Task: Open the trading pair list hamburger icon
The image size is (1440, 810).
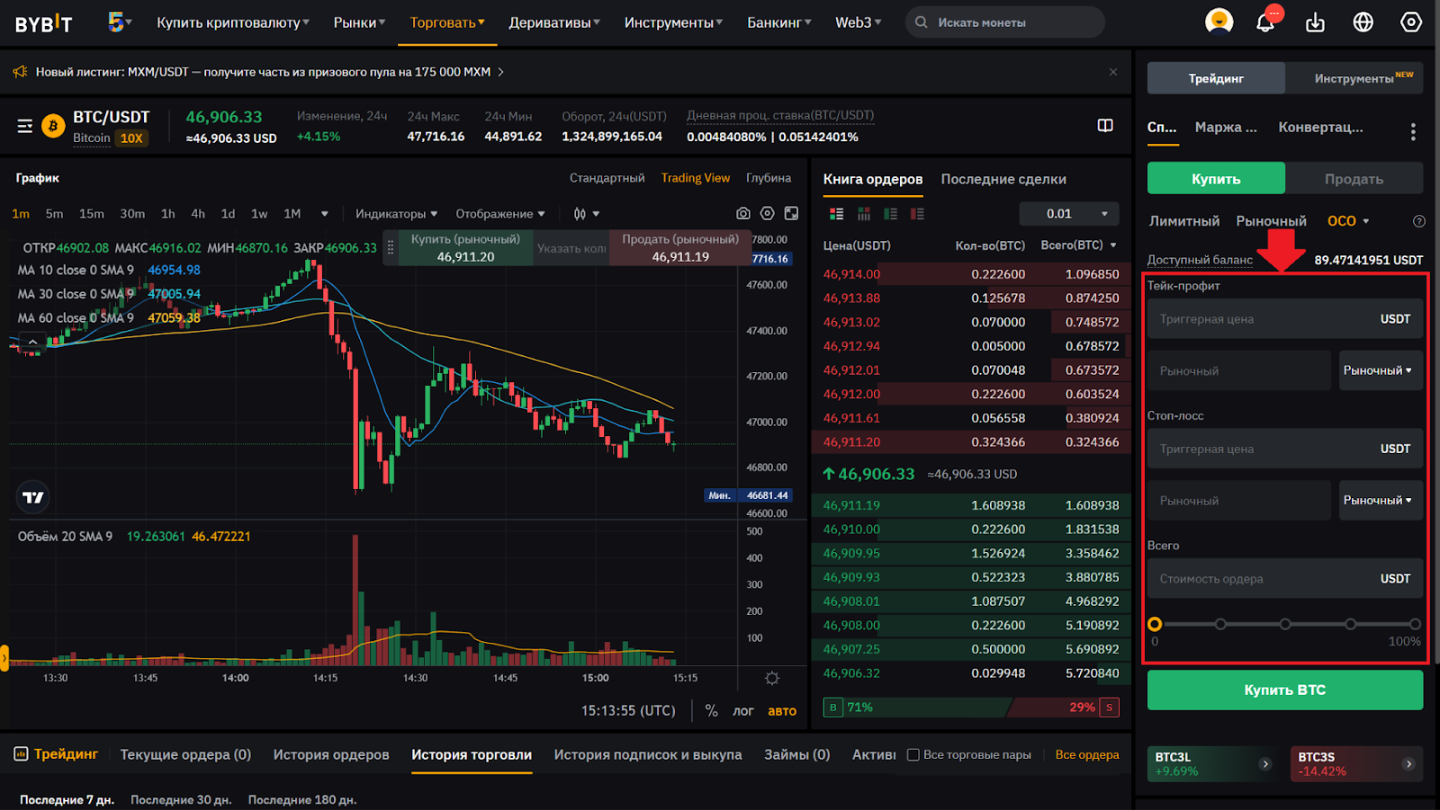Action: (25, 126)
